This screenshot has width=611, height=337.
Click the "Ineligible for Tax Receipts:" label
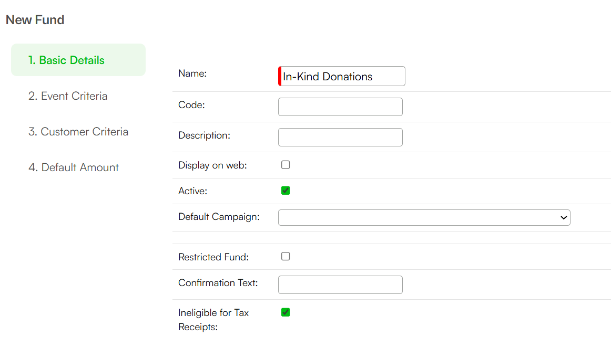tap(213, 320)
